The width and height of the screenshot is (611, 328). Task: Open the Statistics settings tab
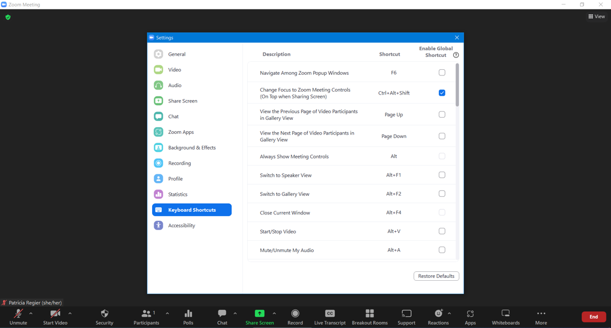191,194
